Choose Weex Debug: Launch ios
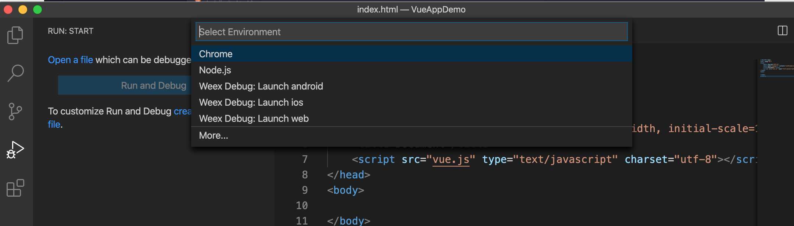Image resolution: width=794 pixels, height=226 pixels. pos(412,102)
